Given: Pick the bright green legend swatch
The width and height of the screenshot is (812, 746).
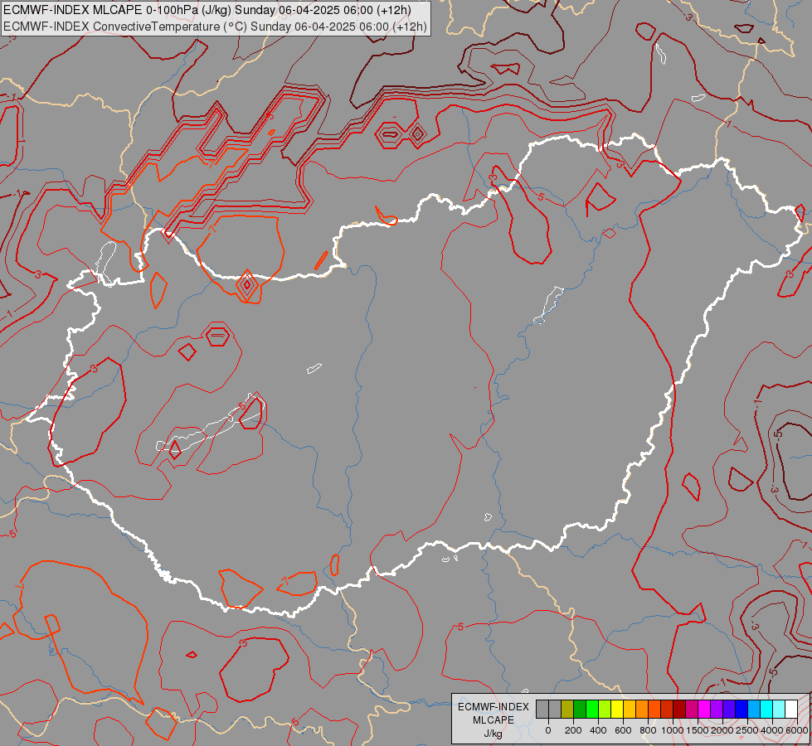Looking at the screenshot, I should point(592,710).
